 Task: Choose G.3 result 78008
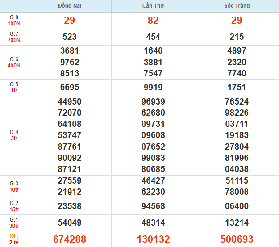tap(237, 192)
